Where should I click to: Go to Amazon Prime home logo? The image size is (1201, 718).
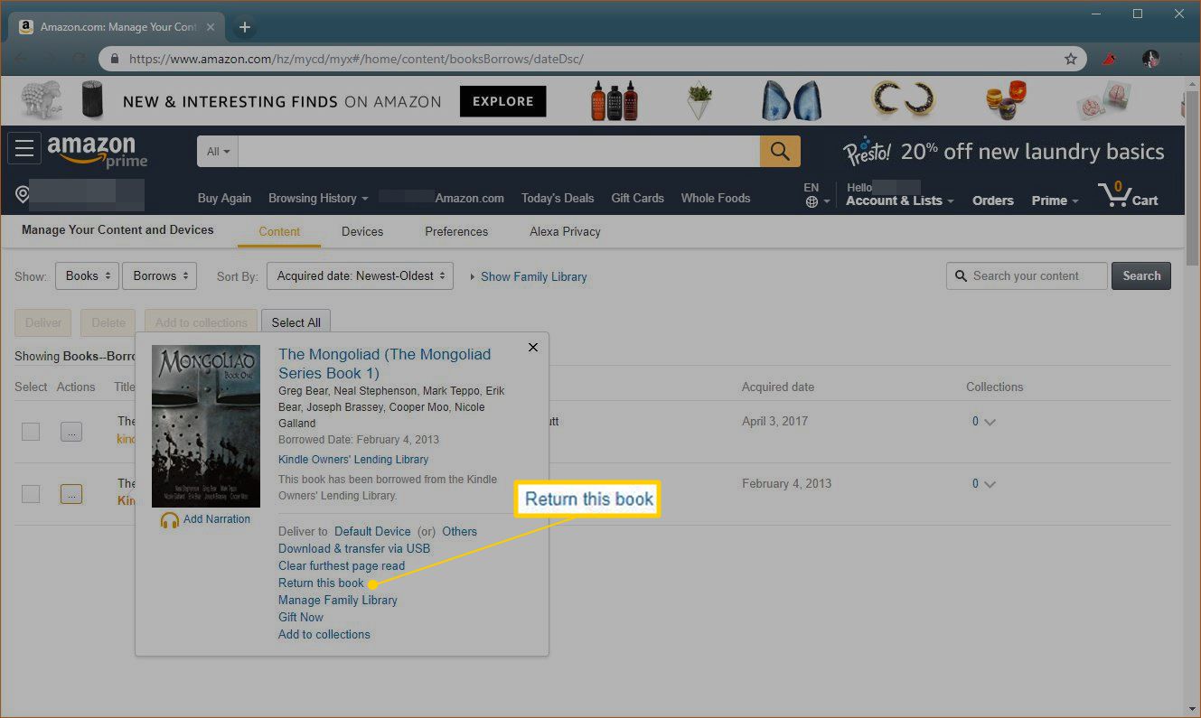tap(97, 151)
